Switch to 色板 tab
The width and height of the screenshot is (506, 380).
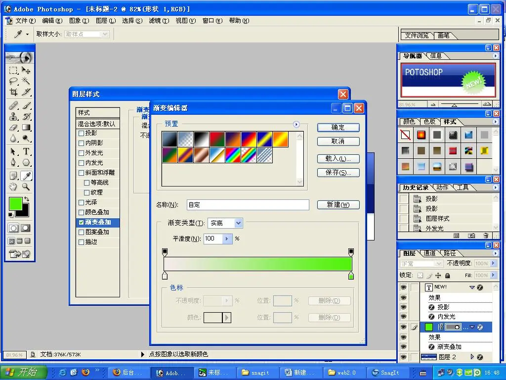[429, 122]
